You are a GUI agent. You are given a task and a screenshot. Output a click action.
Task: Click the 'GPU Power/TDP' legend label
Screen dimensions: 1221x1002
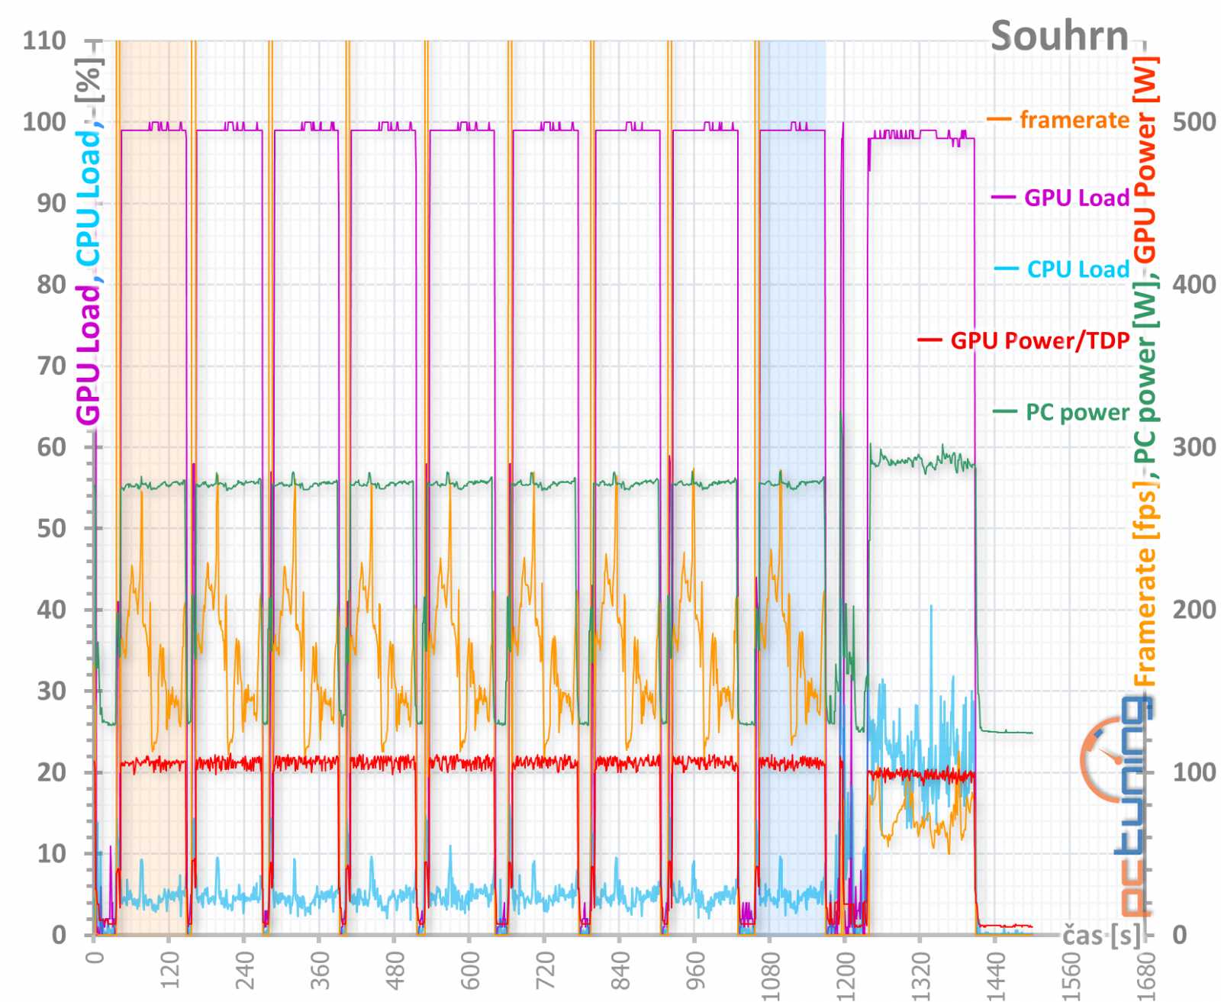tap(1039, 340)
